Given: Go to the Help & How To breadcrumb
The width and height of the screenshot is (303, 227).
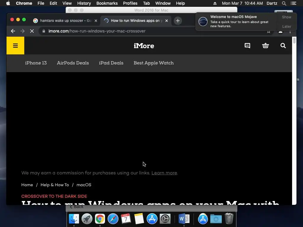Looking at the screenshot, I should pyautogui.click(x=55, y=185).
